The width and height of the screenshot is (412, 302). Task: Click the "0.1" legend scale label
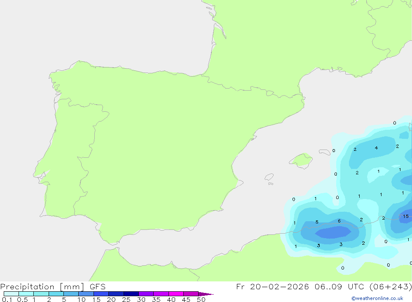[x=7, y=300]
